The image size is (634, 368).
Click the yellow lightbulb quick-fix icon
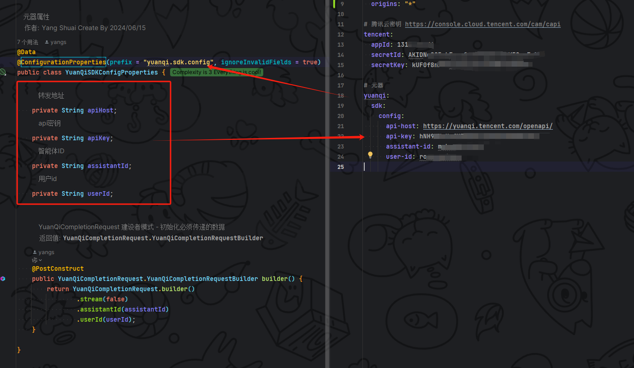pyautogui.click(x=370, y=155)
